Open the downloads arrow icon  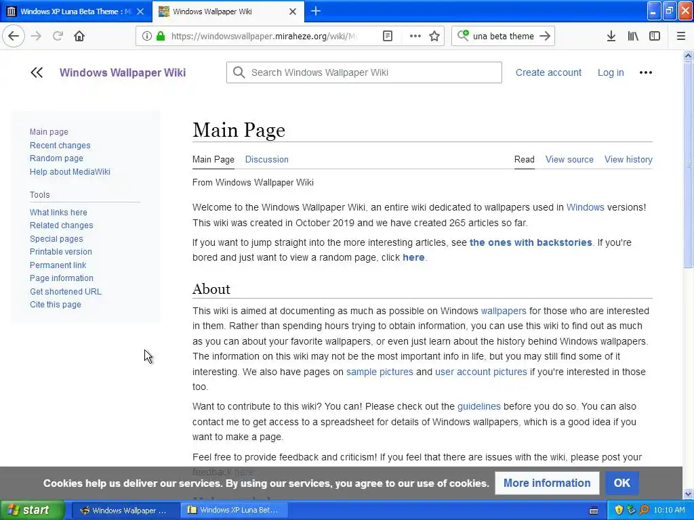611,37
